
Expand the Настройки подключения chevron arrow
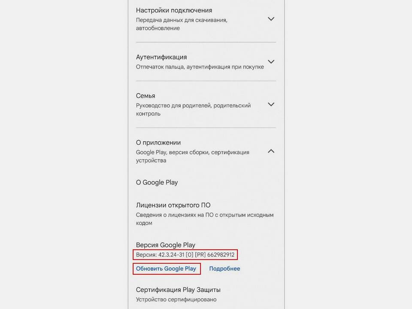[271, 19]
